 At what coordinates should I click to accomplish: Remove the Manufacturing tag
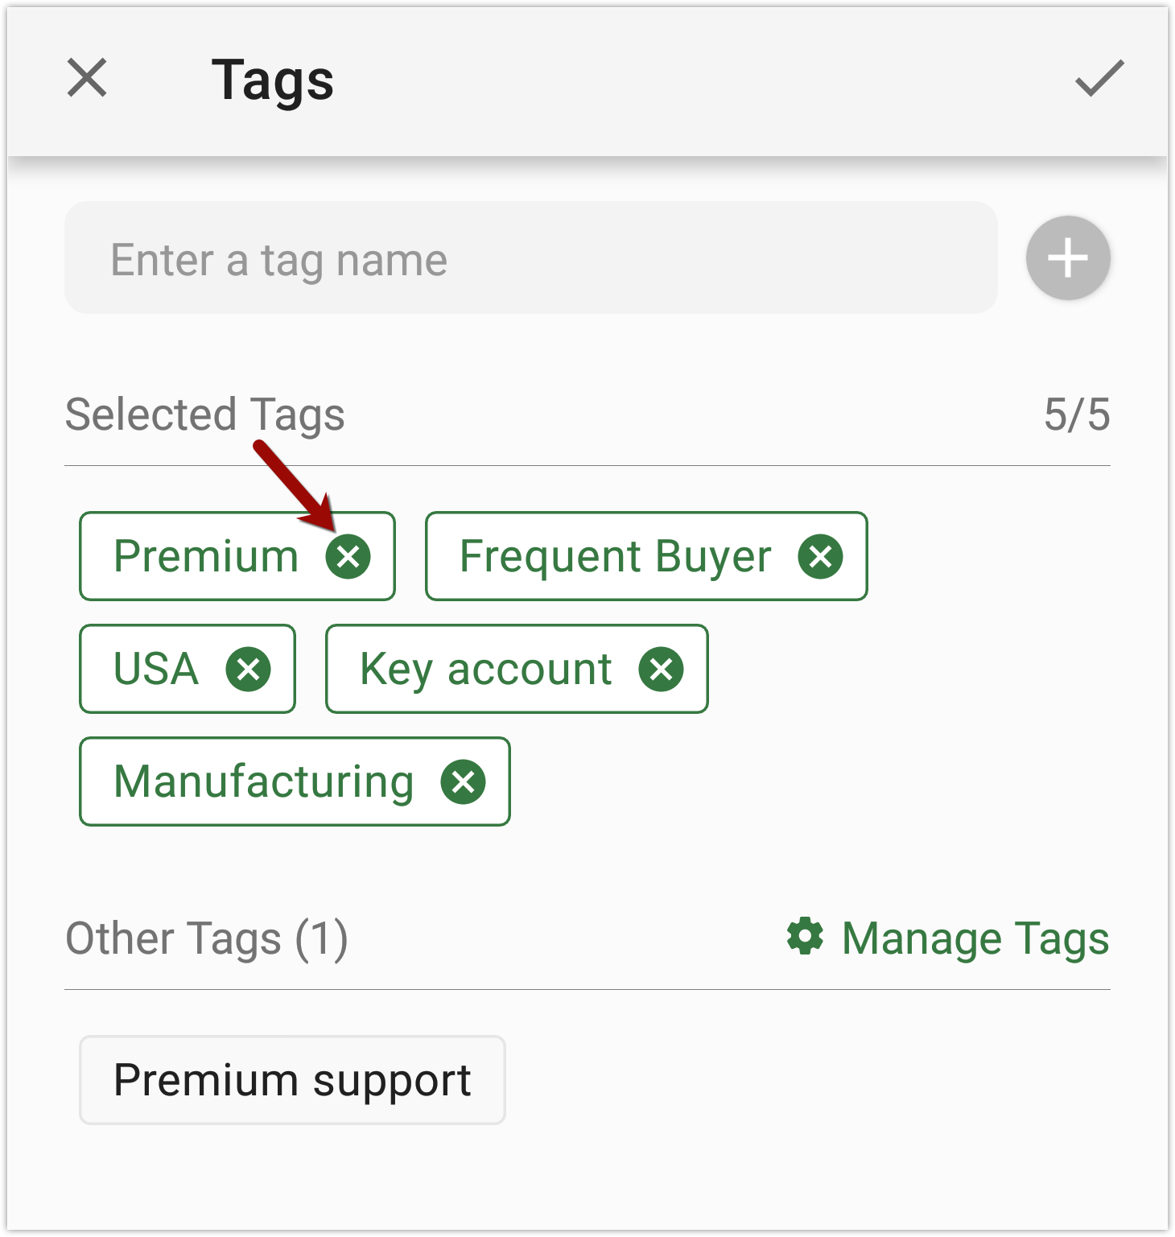coord(464,781)
